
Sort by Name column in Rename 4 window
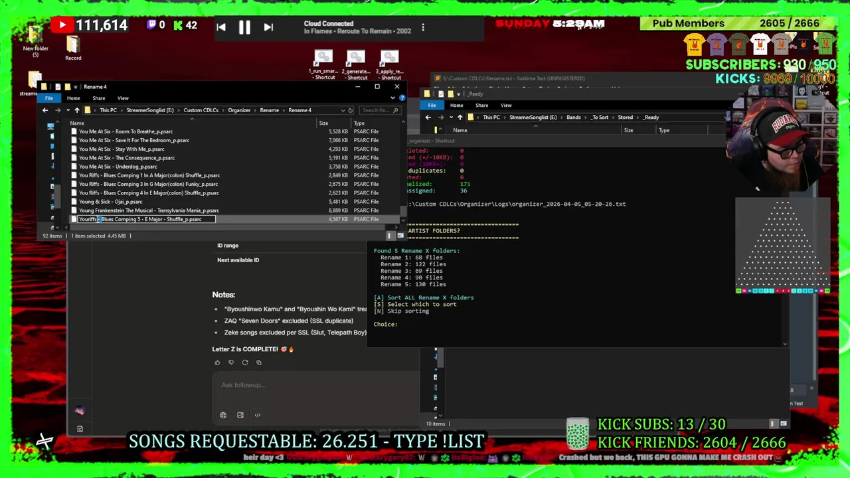(x=77, y=123)
